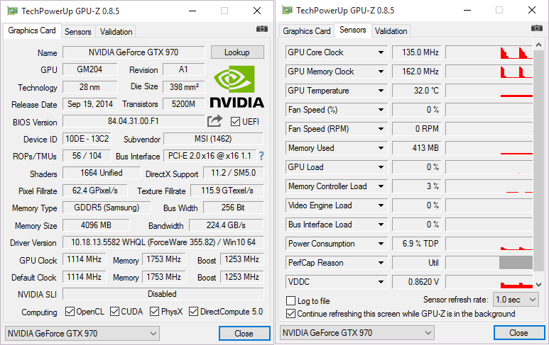The width and height of the screenshot is (549, 345).
Task: Toggle the PhysX checkbox
Action: point(154,311)
